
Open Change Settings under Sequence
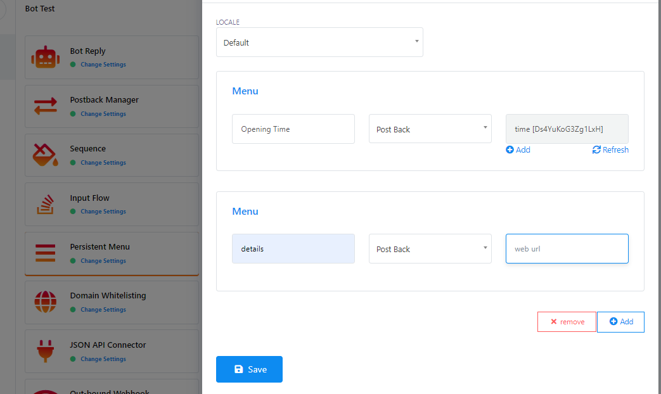point(103,163)
